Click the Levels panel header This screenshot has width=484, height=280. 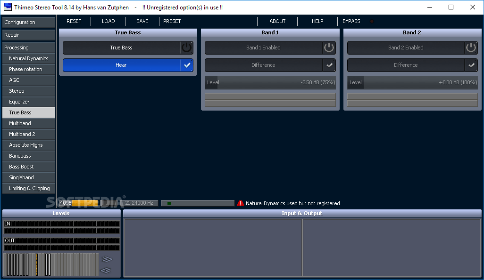pos(61,213)
